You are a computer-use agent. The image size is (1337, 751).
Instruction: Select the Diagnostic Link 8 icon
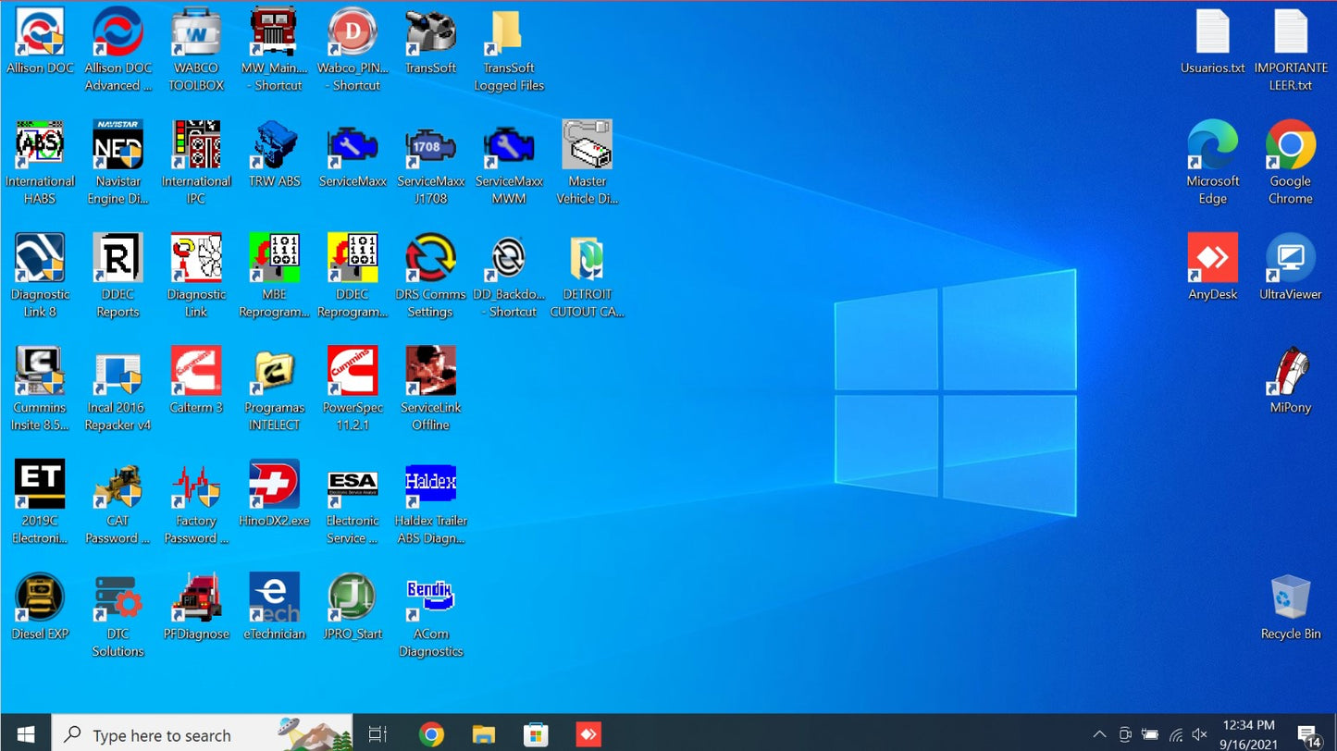coord(40,259)
